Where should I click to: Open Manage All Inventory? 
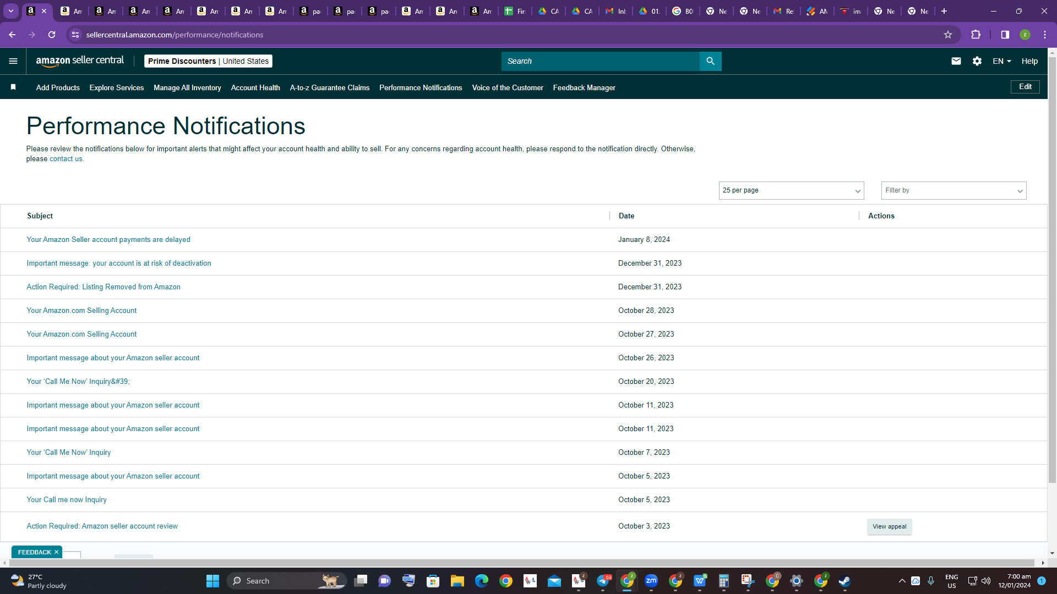coord(187,87)
